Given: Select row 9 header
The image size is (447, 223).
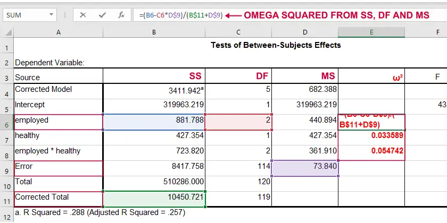Looking at the screenshot, I should pos(7,168).
